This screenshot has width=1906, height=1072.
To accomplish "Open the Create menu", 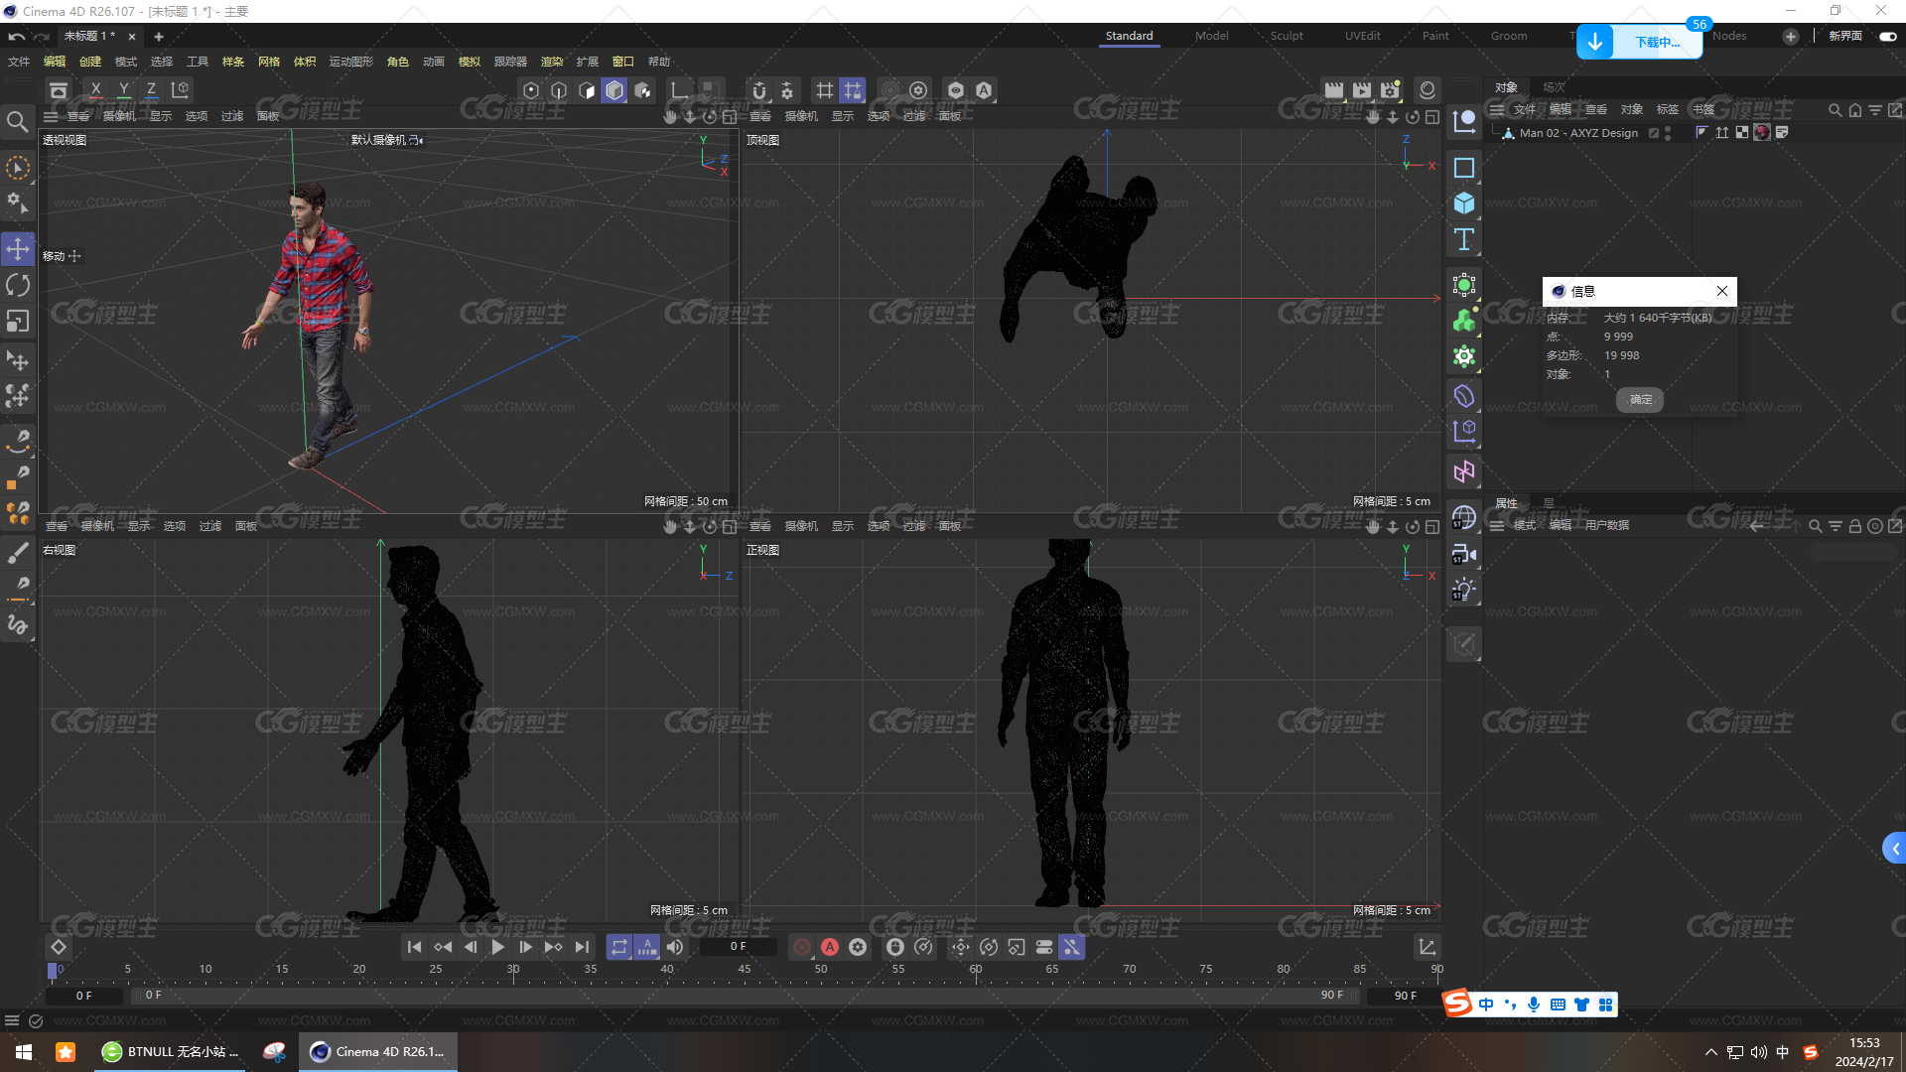I will coord(90,62).
